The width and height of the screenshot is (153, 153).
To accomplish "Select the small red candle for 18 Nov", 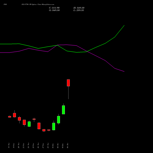I will (9, 117).
